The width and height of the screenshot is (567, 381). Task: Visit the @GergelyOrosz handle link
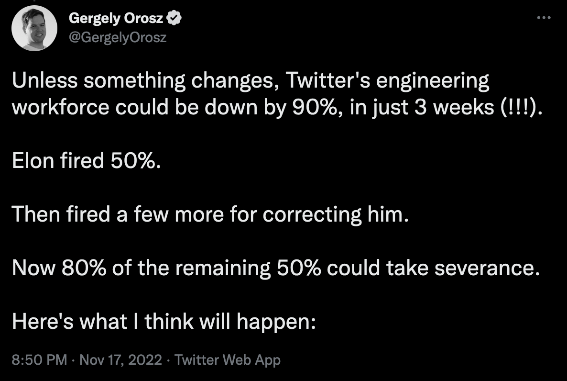coord(118,37)
